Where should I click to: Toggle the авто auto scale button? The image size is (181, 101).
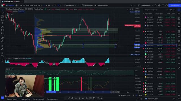click(140, 95)
